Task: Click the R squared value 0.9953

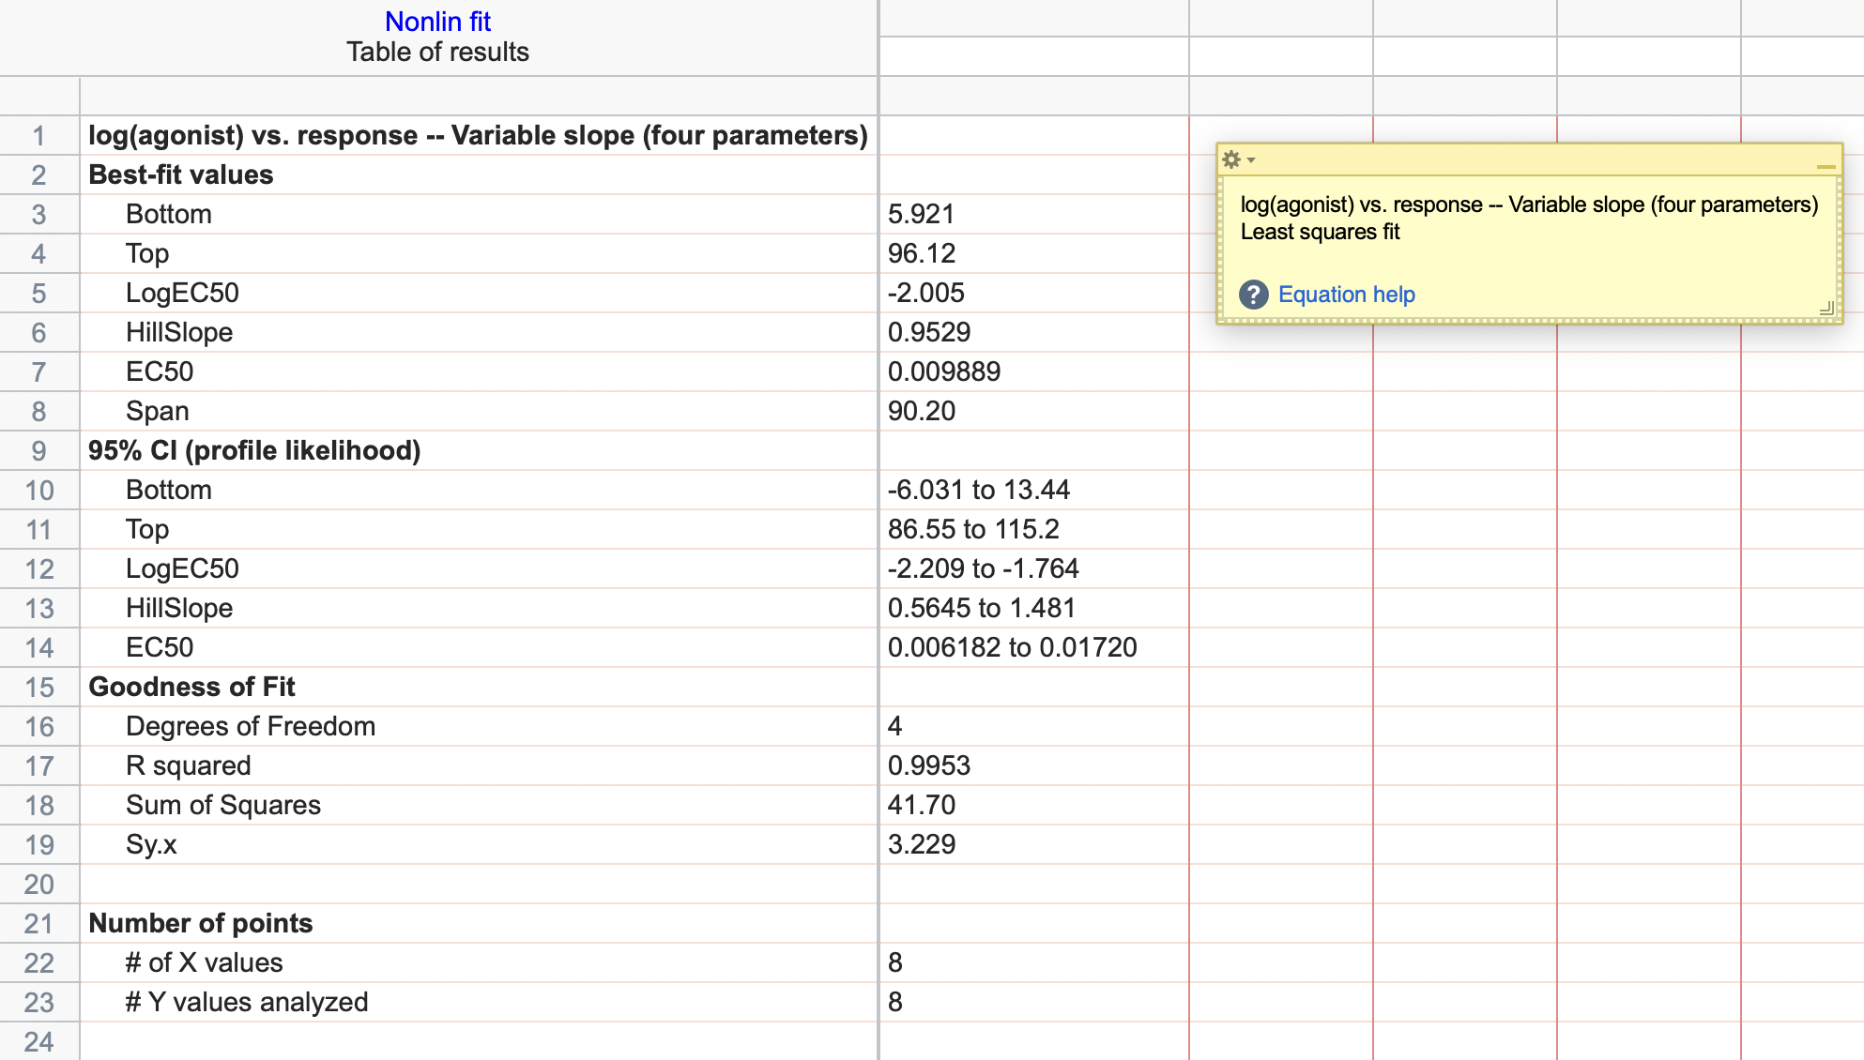Action: point(928,765)
